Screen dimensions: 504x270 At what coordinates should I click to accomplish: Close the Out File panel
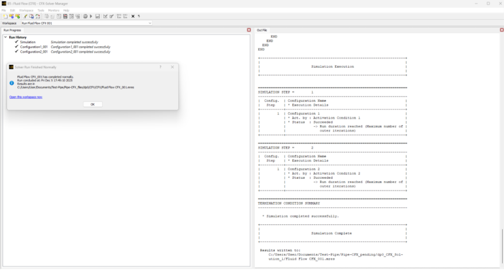pyautogui.click(x=501, y=30)
